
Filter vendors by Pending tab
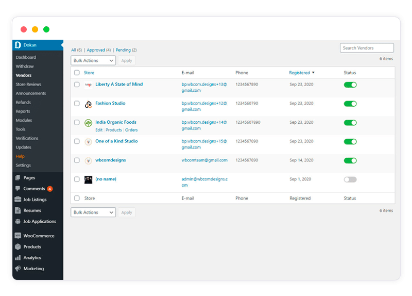(123, 50)
